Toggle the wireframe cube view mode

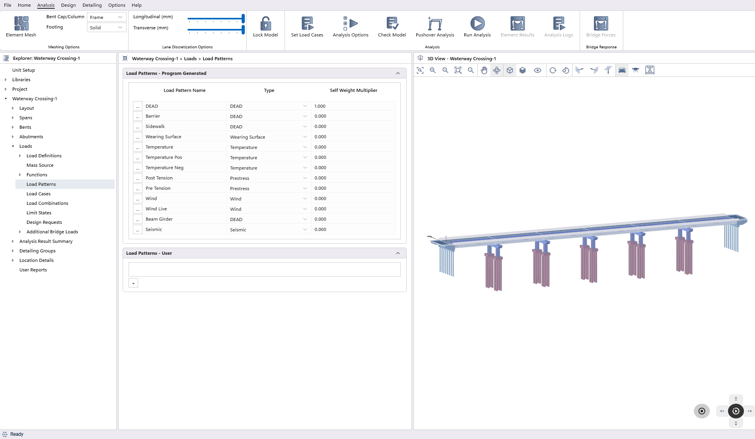pyautogui.click(x=510, y=71)
